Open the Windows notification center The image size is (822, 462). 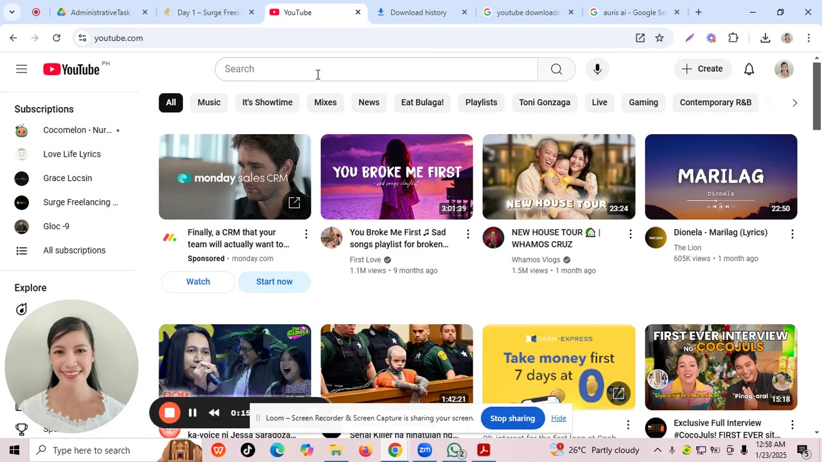(803, 450)
